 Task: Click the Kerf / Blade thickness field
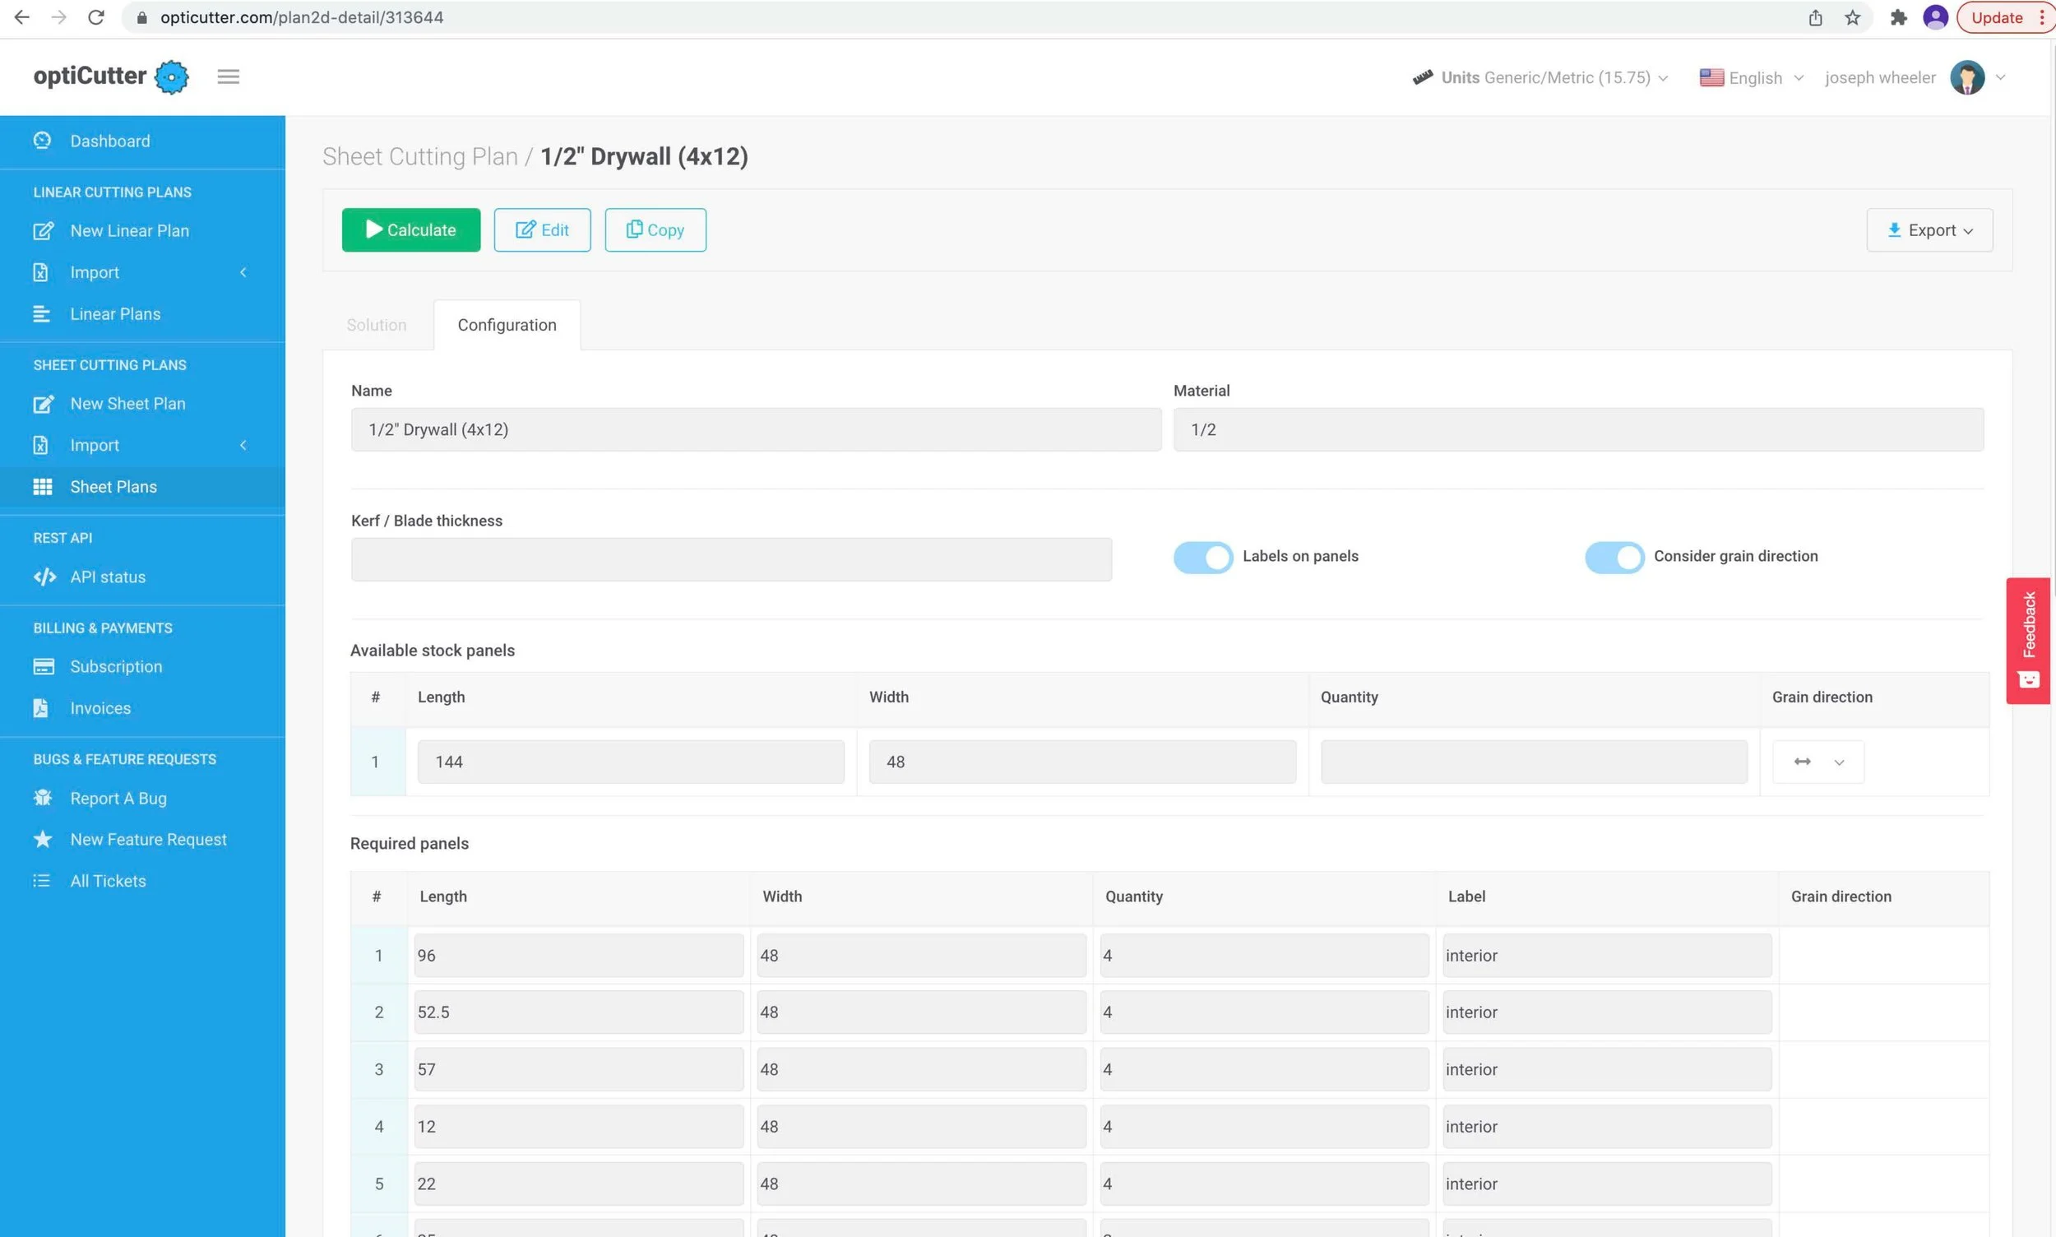pos(731,559)
